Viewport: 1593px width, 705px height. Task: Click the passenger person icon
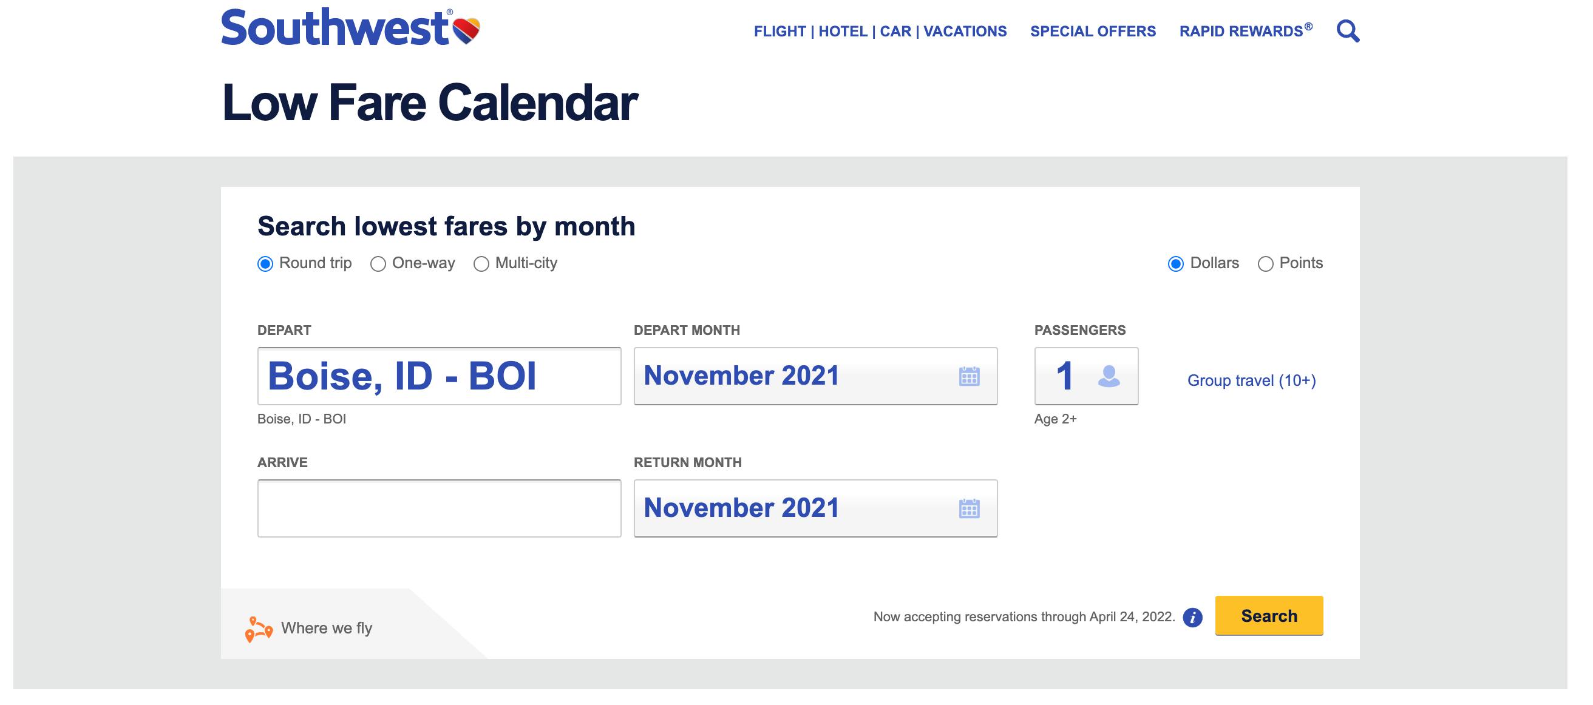(1109, 376)
